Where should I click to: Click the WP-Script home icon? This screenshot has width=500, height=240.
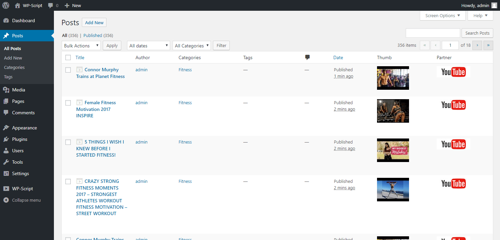pos(18,5)
